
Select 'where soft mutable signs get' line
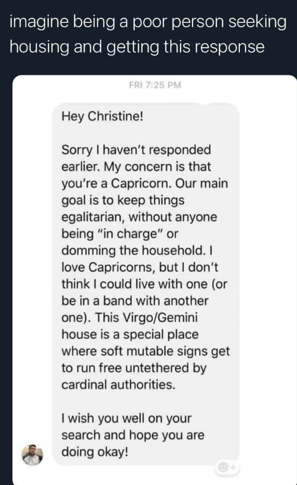[145, 352]
